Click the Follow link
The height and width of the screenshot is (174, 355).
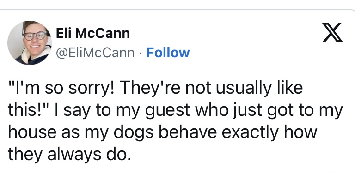coord(168,53)
